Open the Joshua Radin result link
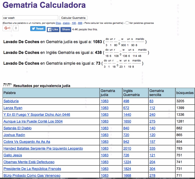The width and height of the screenshot is (195, 179). pyautogui.click(x=14, y=135)
